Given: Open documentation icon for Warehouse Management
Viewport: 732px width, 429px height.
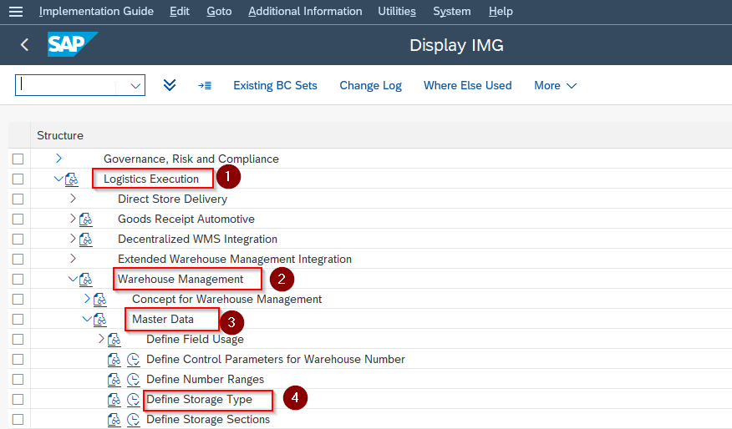Looking at the screenshot, I should point(86,280).
